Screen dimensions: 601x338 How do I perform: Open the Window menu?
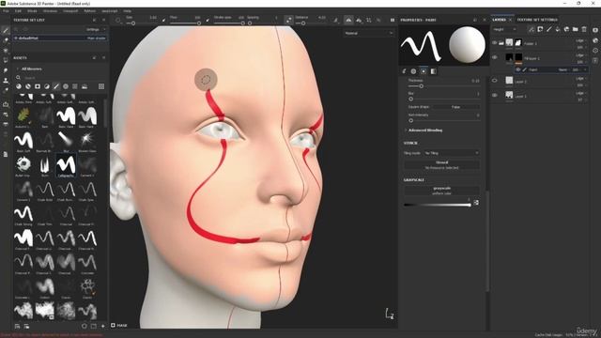point(50,11)
